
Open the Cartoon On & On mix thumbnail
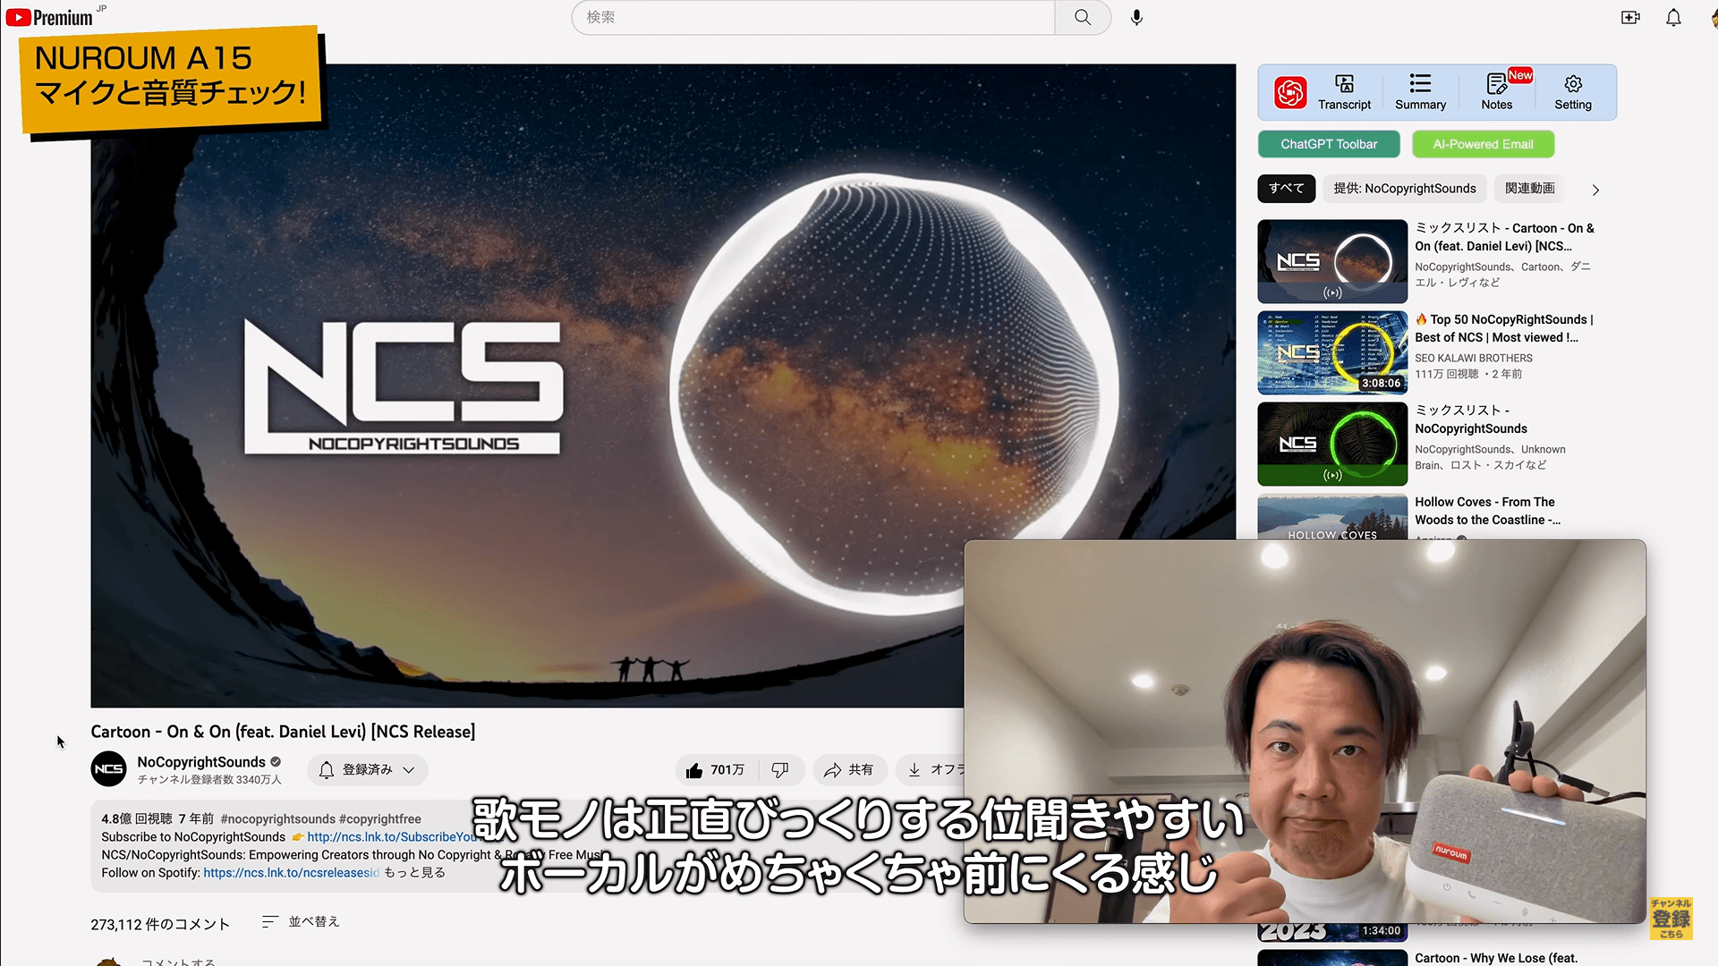pos(1332,261)
